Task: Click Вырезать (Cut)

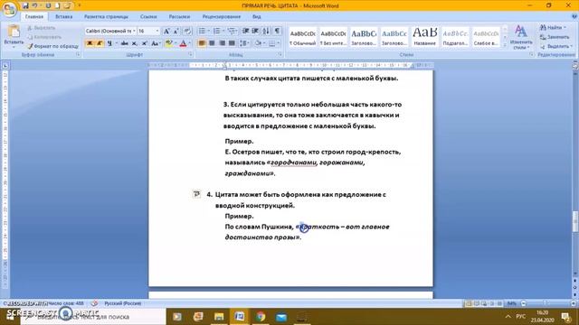Action: point(42,28)
